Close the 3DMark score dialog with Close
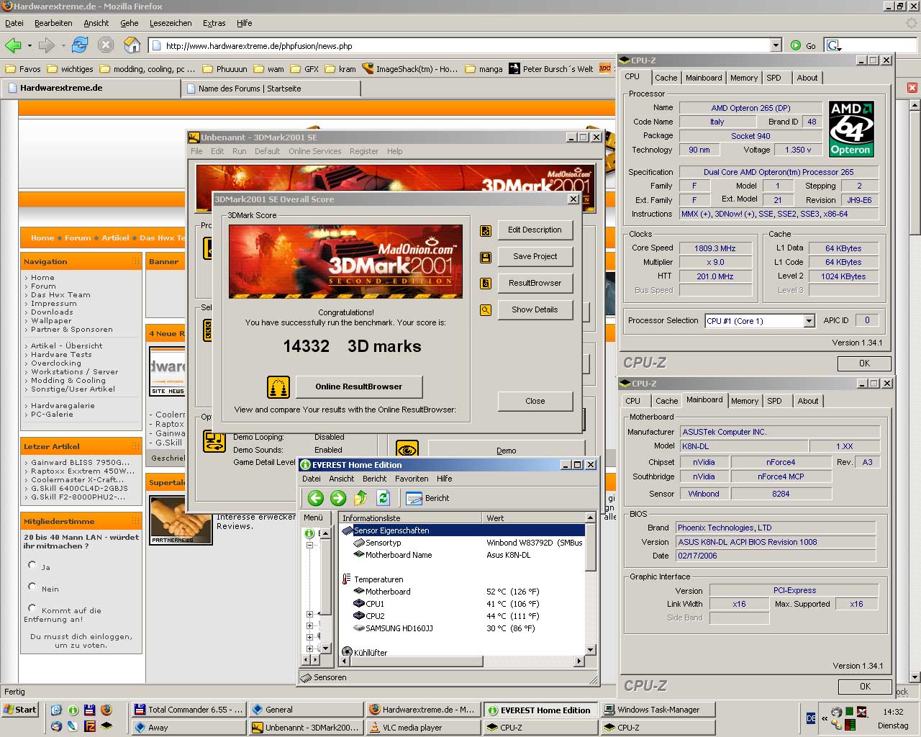This screenshot has width=921, height=737. [535, 402]
